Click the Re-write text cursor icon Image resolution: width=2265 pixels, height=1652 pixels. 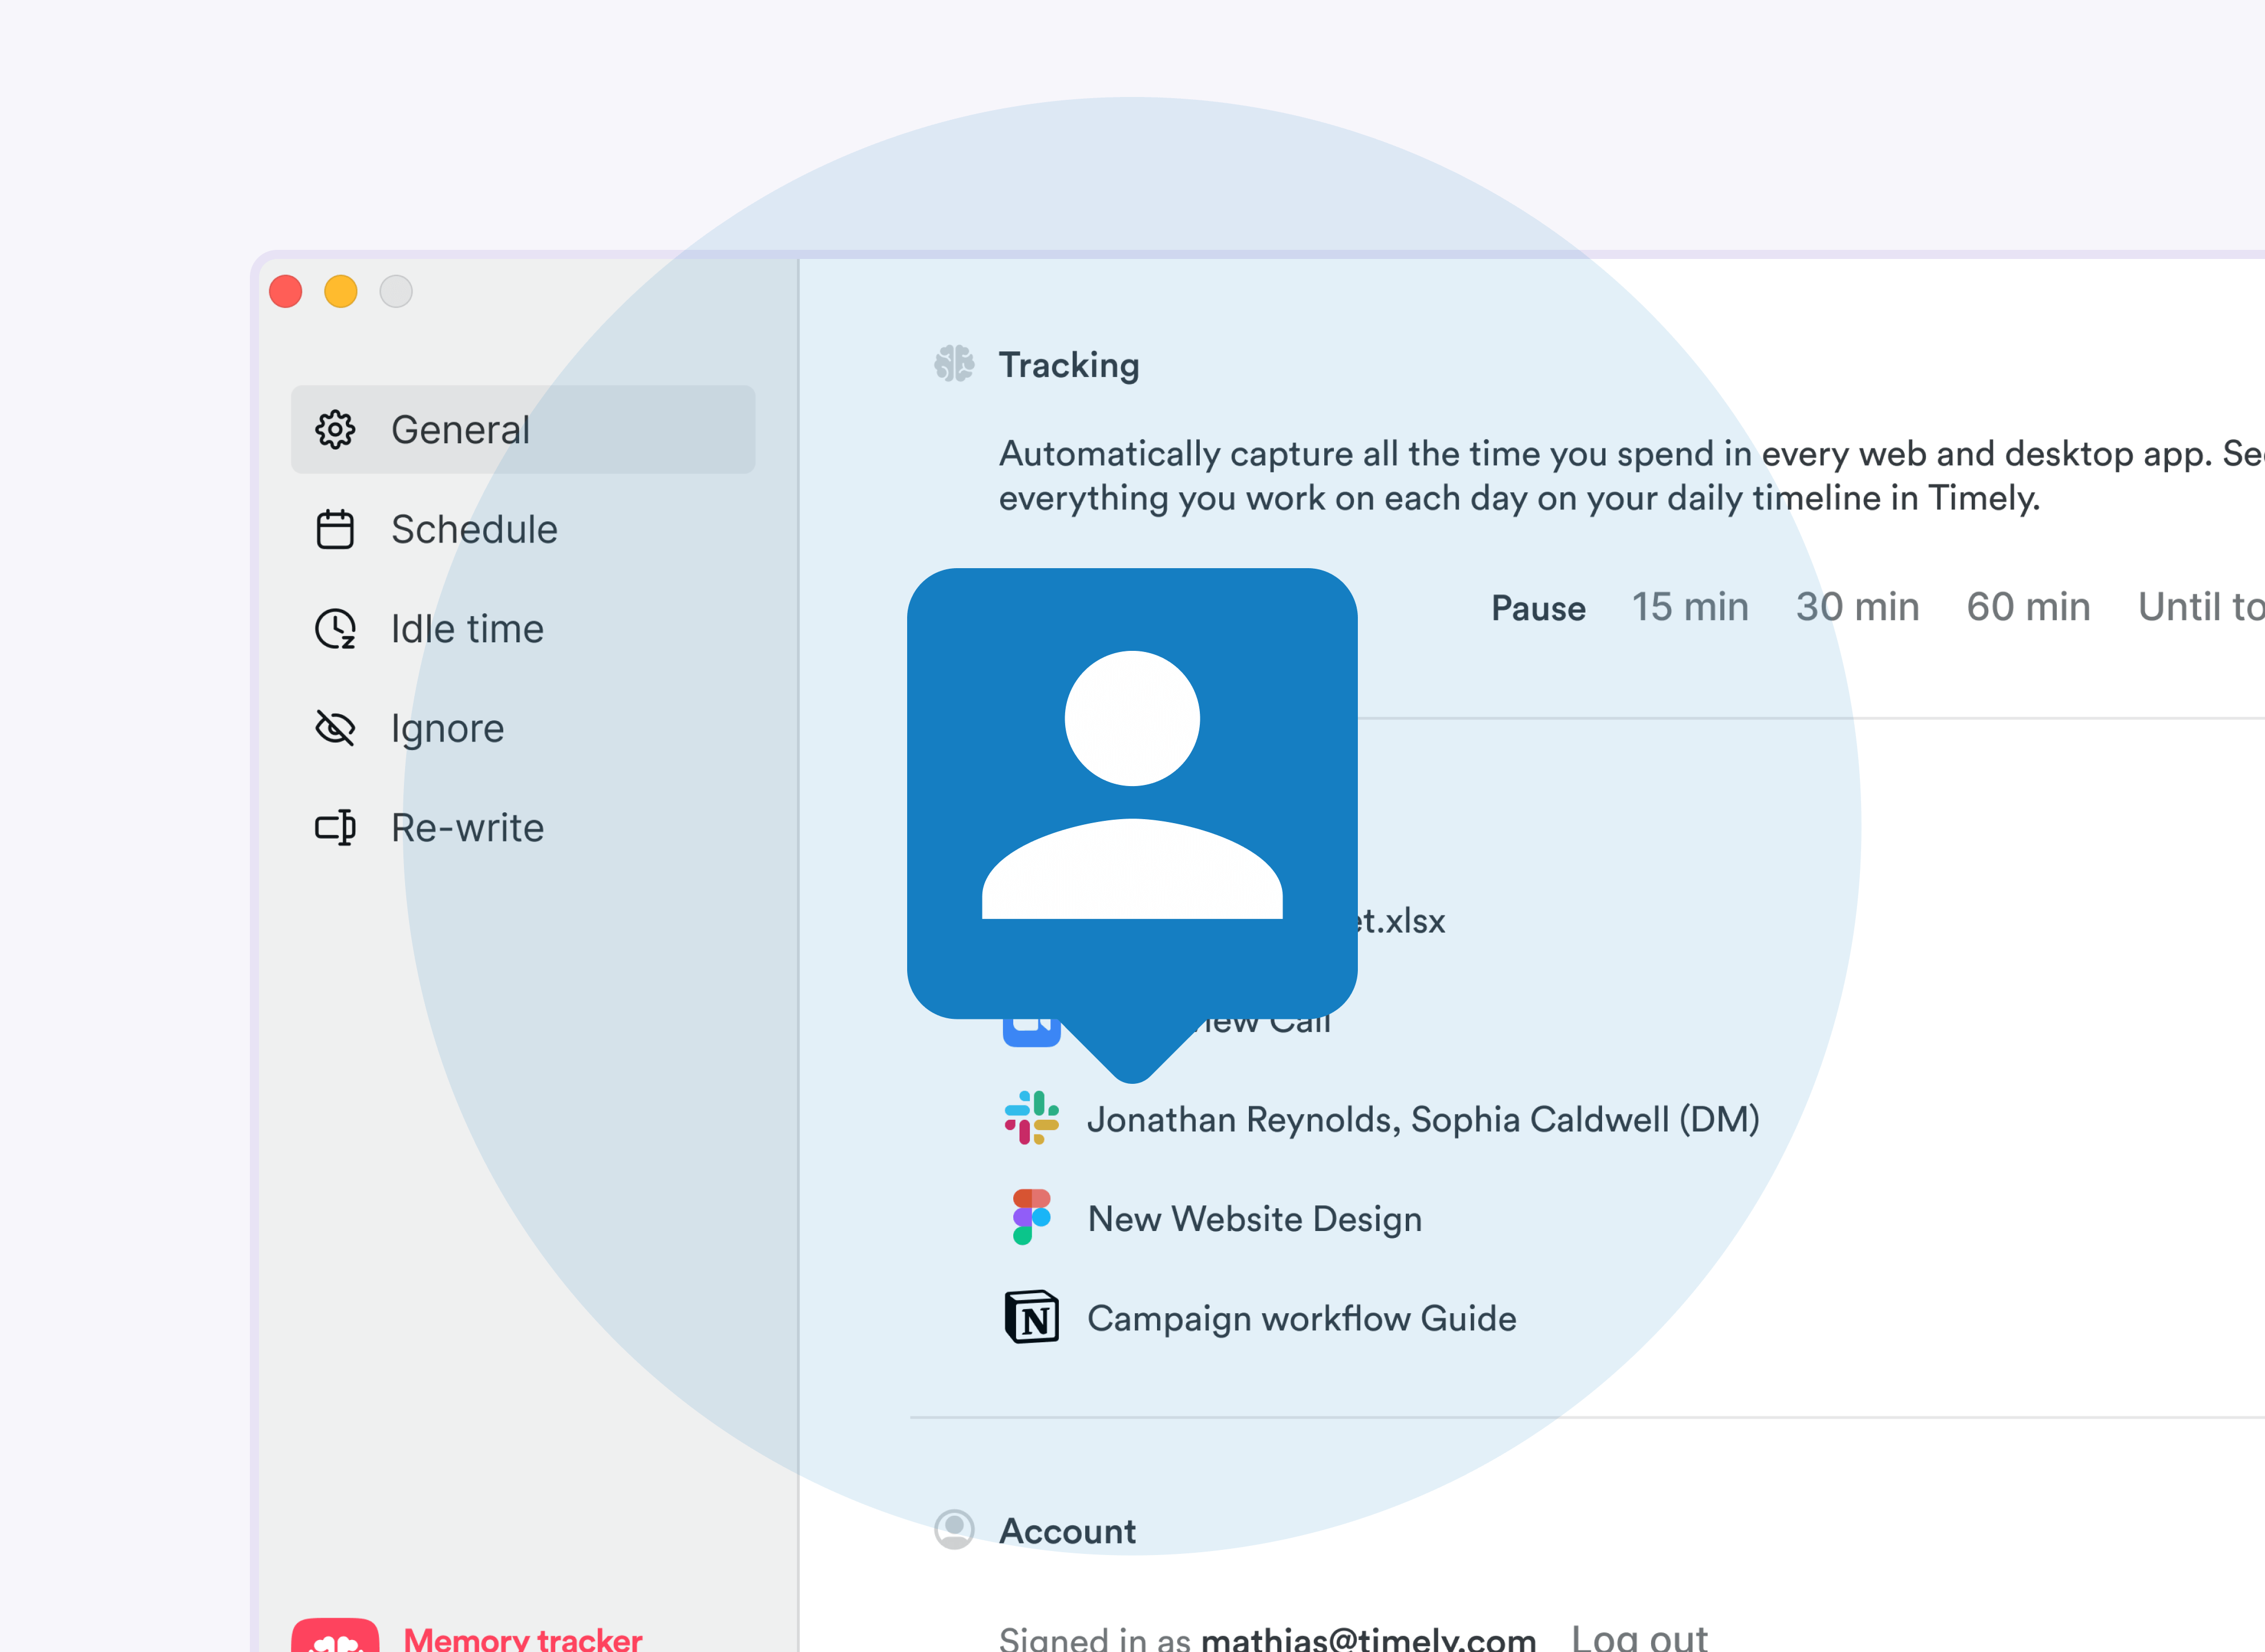pos(335,828)
